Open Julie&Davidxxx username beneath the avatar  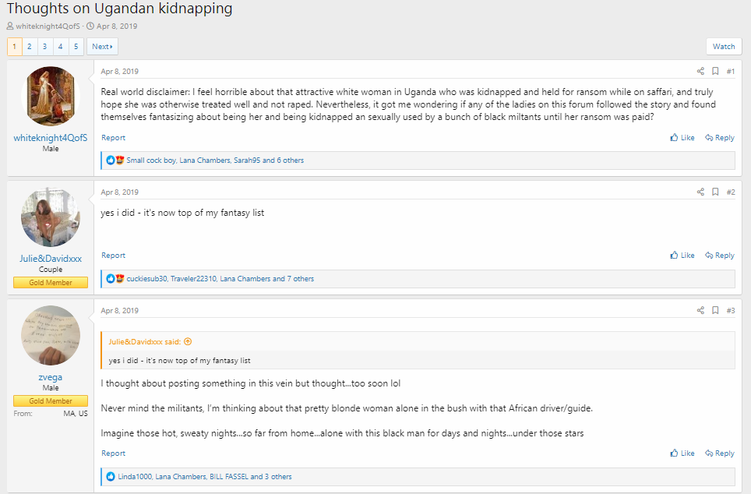pyautogui.click(x=51, y=259)
